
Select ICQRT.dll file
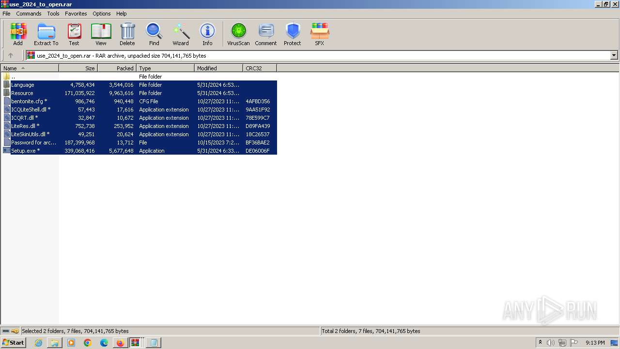click(139, 118)
